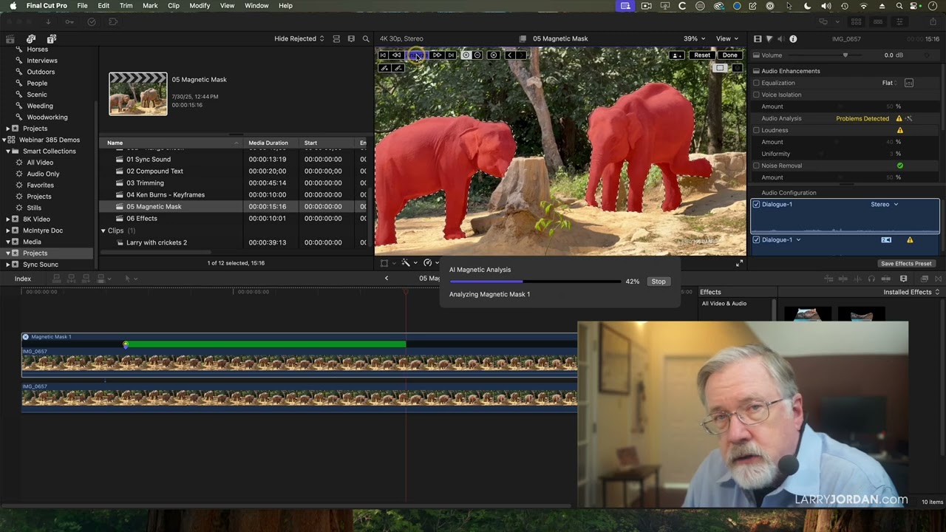946x532 pixels.
Task: Show the Video inspector filmstrip icon
Action: click(758, 38)
